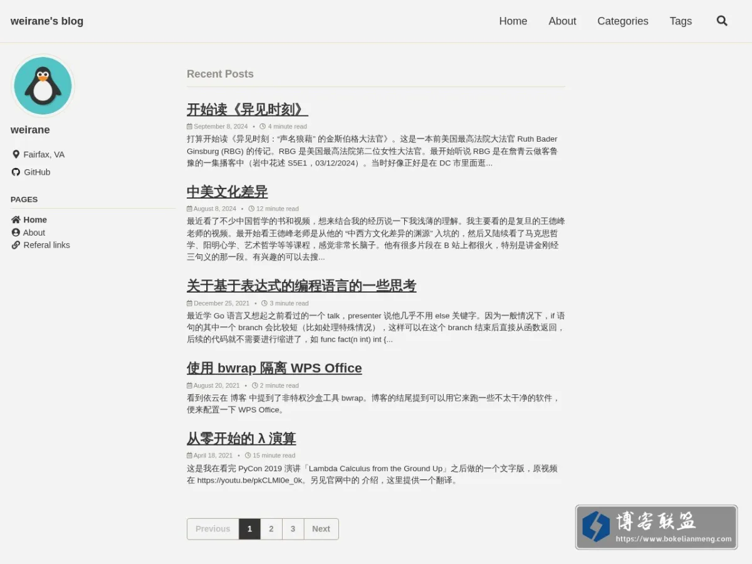Image resolution: width=752 pixels, height=564 pixels.
Task: Click the penguin avatar image
Action: [x=43, y=86]
